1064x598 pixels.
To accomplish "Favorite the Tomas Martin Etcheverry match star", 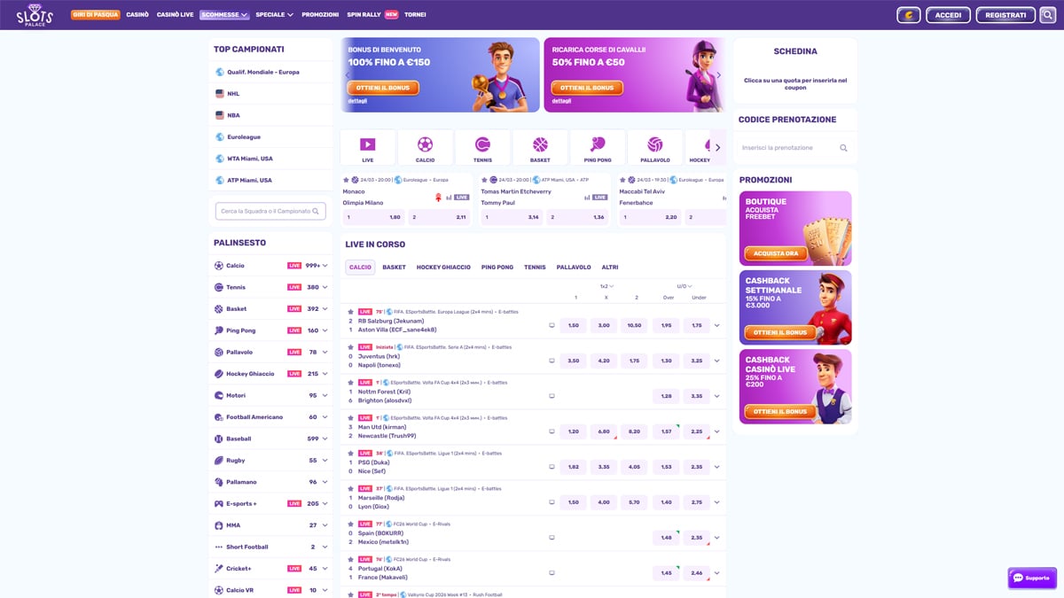I will point(486,179).
